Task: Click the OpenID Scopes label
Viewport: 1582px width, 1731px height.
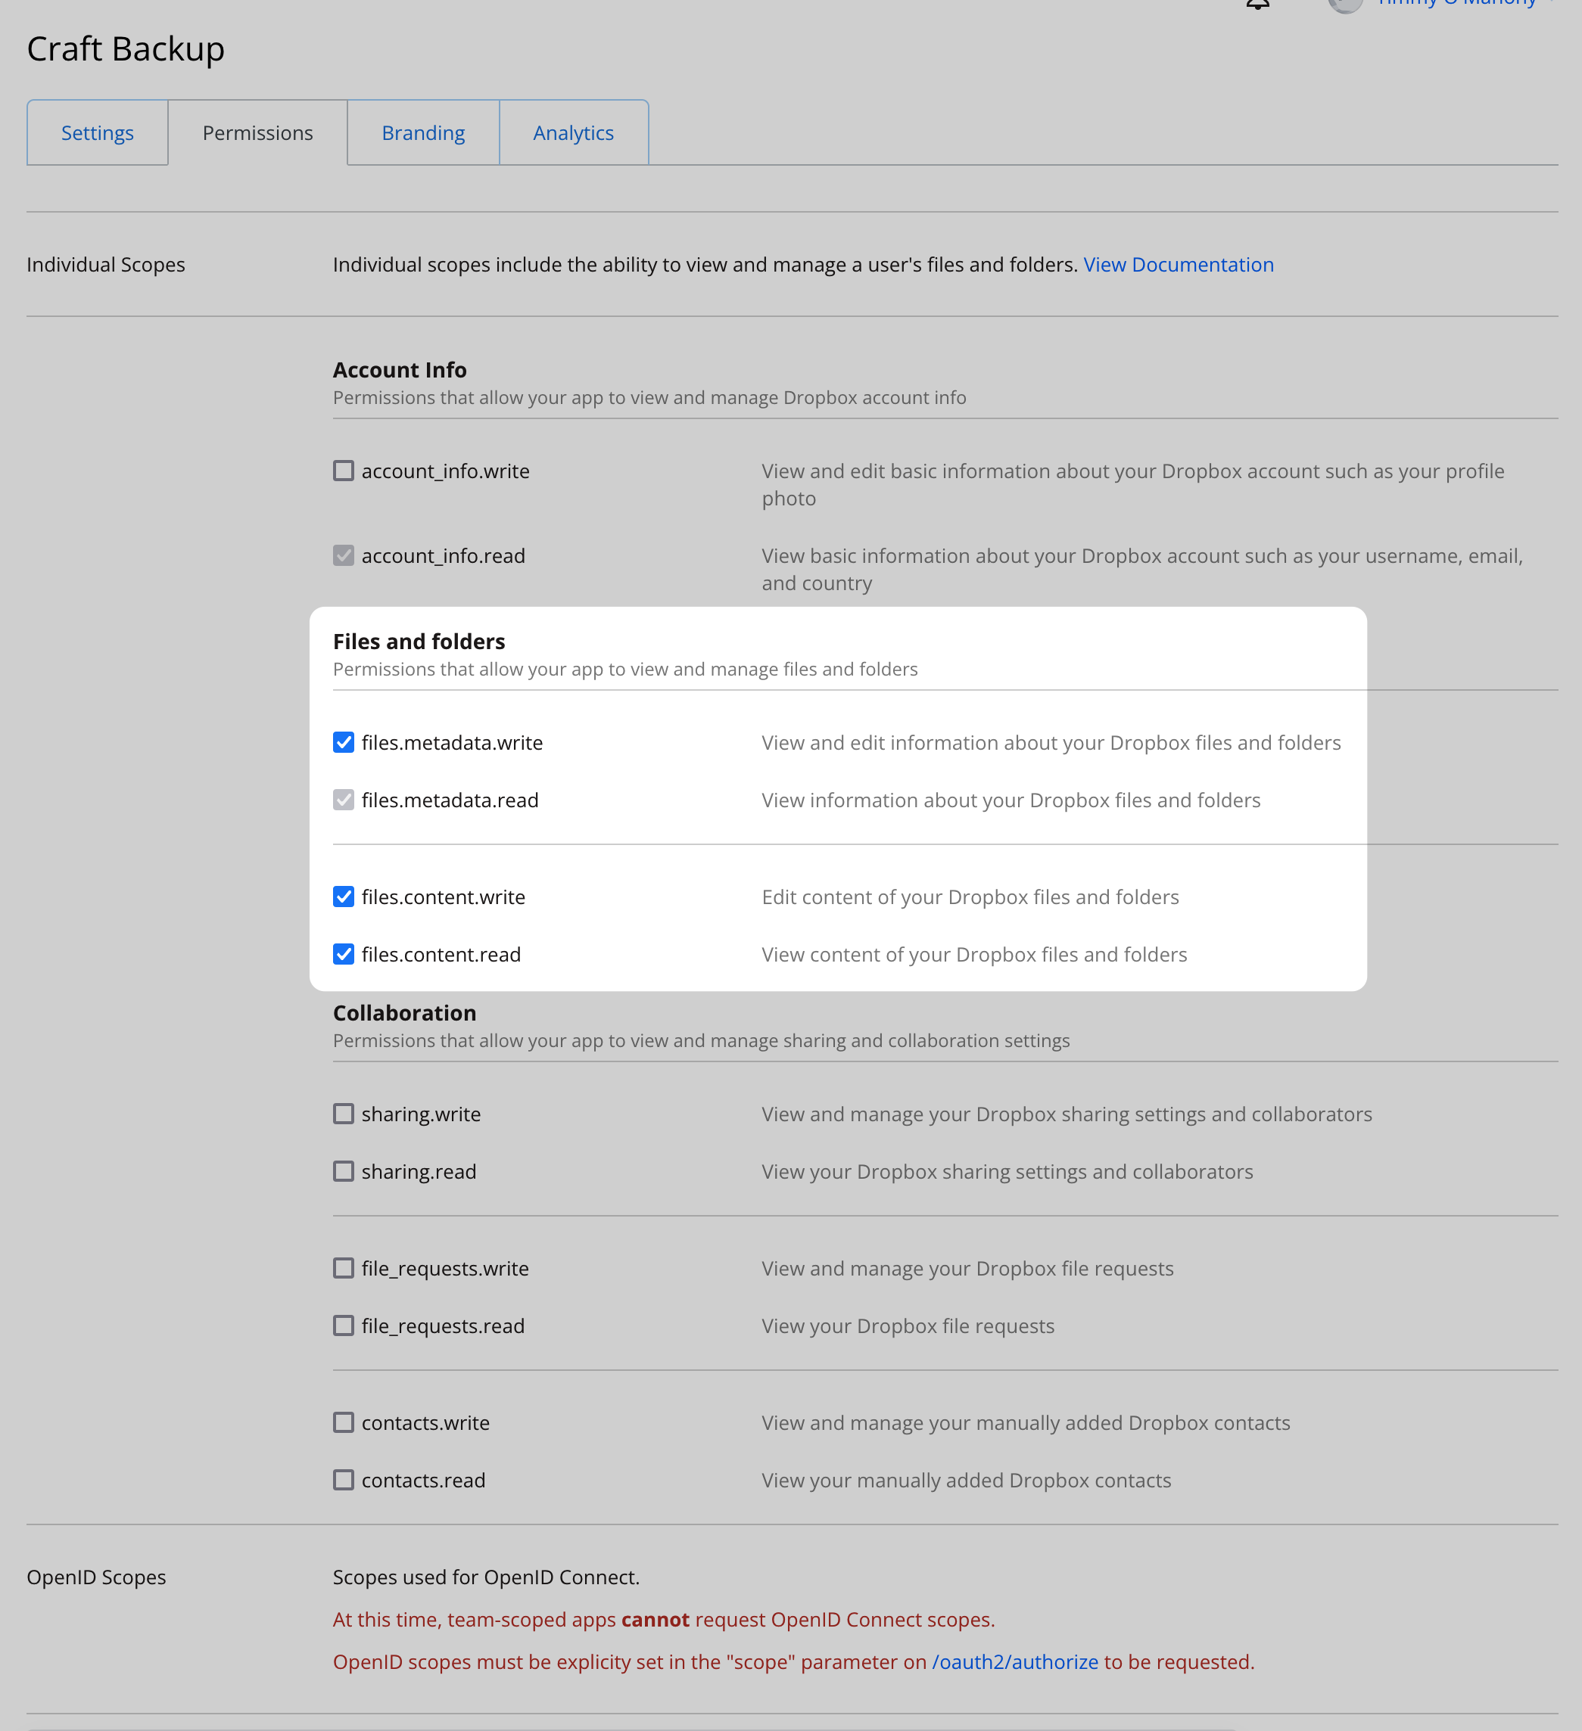Action: click(x=96, y=1577)
